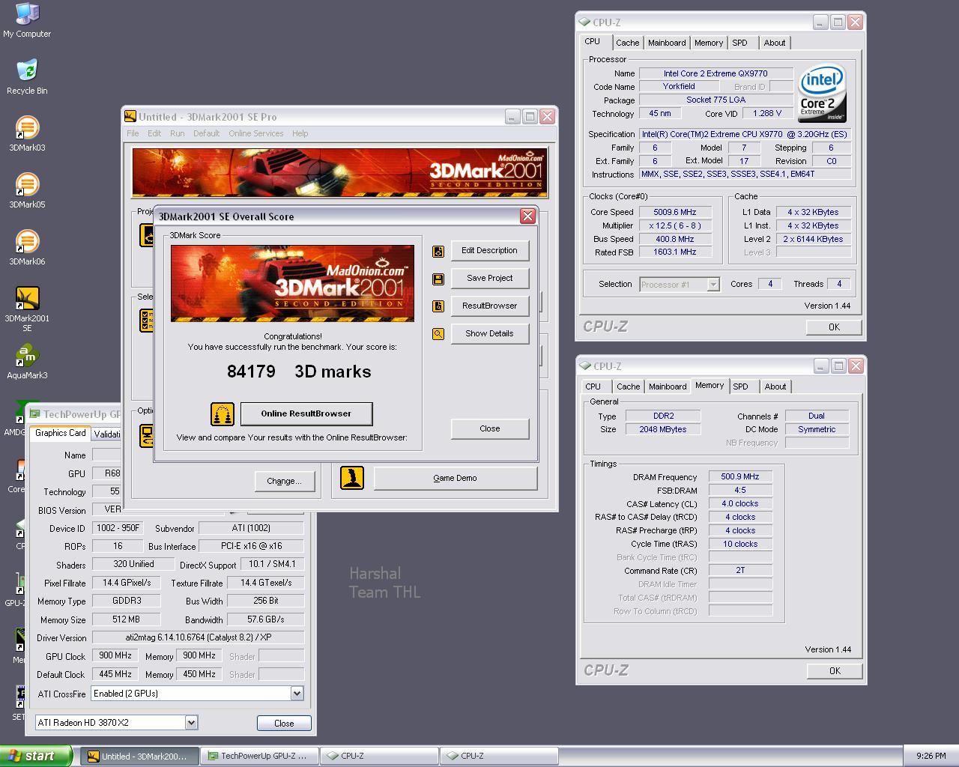Screen dimensions: 959x767
Task: Launch AquaMark3 desktop shortcut
Action: (x=27, y=362)
